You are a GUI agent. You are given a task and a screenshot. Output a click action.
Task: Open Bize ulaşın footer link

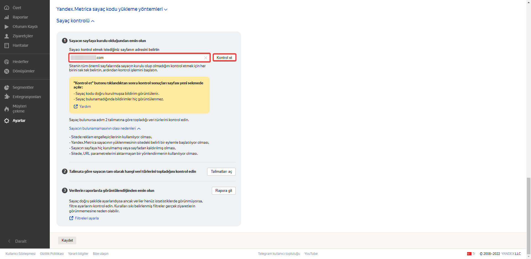101,254
